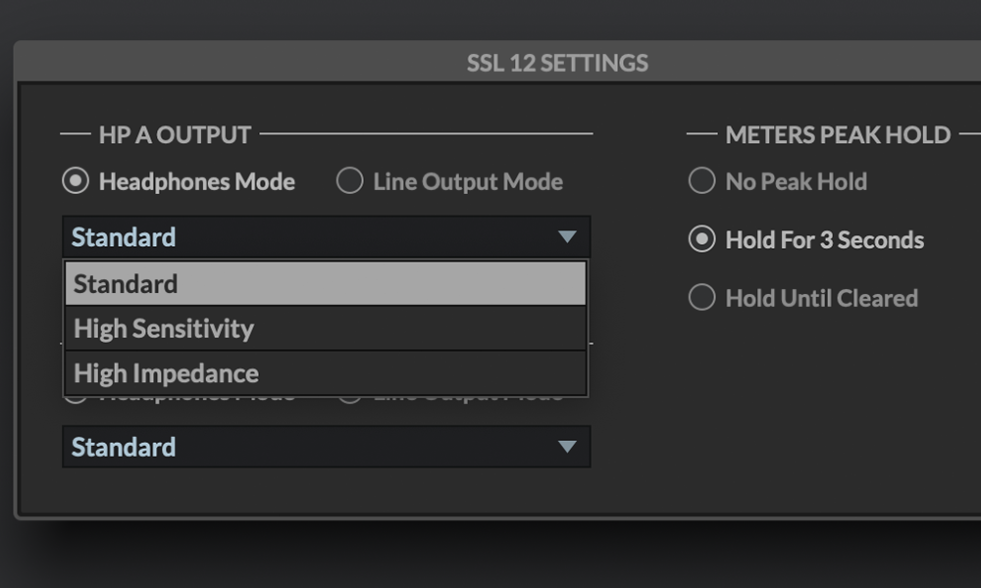The width and height of the screenshot is (981, 588).
Task: Select Headphones Mode for HP A output
Action: pyautogui.click(x=196, y=181)
